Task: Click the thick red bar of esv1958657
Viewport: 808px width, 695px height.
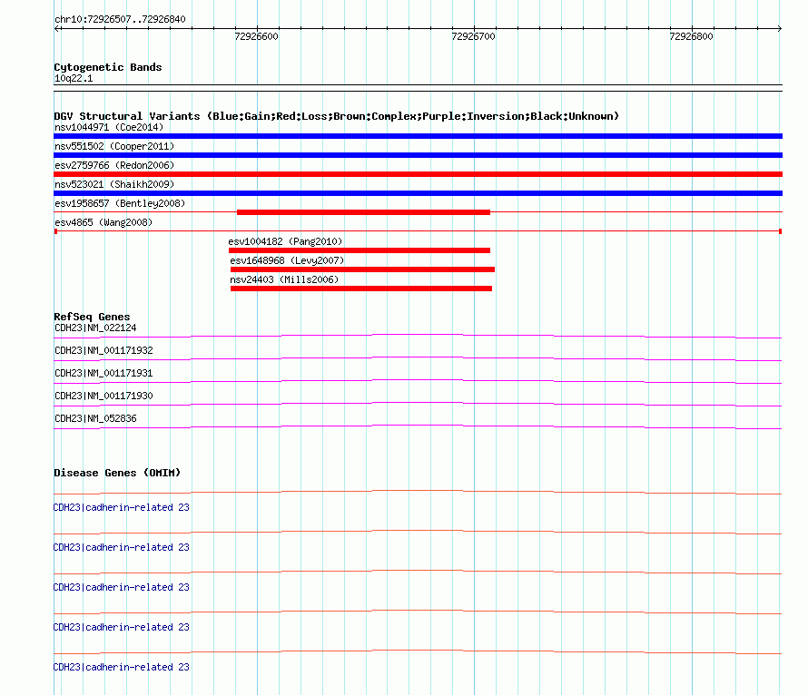Action: tap(363, 212)
